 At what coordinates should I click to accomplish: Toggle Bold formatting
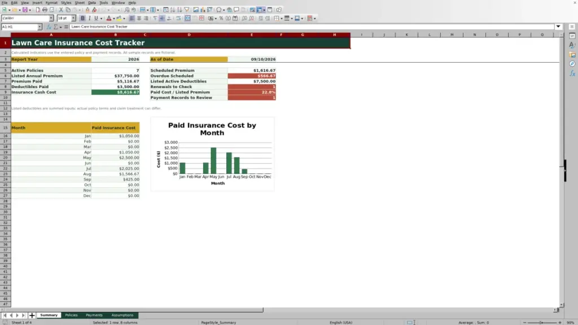[x=82, y=18]
